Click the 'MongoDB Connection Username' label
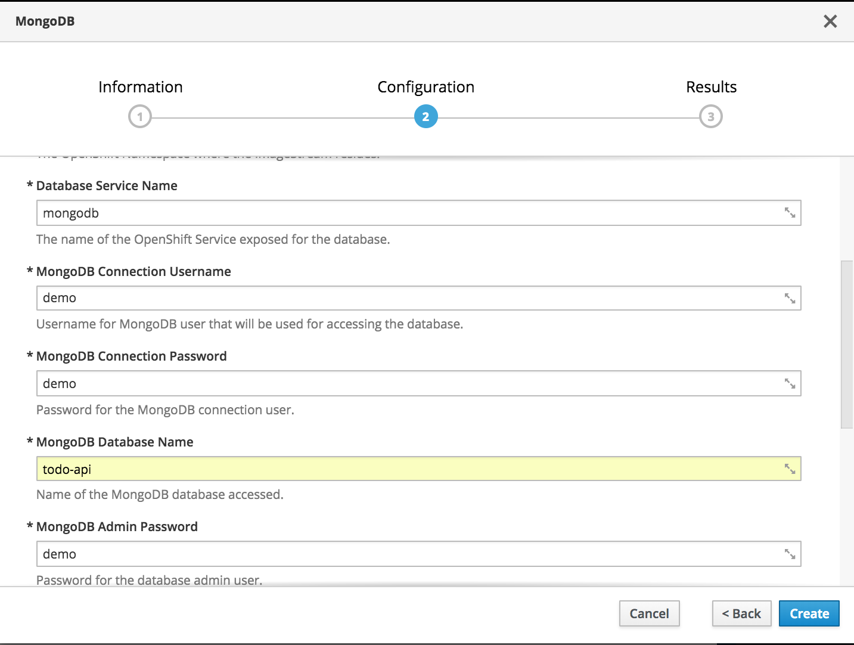Image resolution: width=854 pixels, height=645 pixels. click(133, 272)
